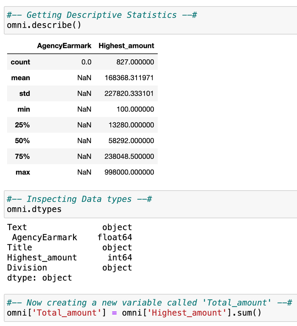Click the 25% row label
The image size is (297, 326).
click(x=22, y=125)
